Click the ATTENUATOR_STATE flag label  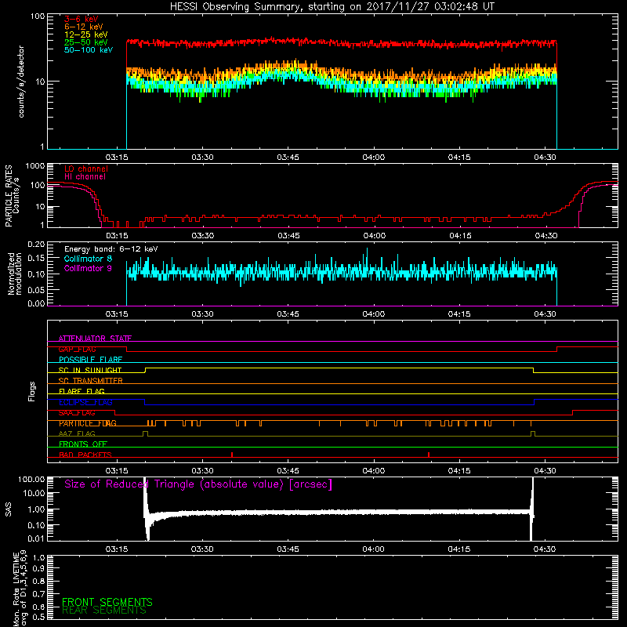pos(95,339)
